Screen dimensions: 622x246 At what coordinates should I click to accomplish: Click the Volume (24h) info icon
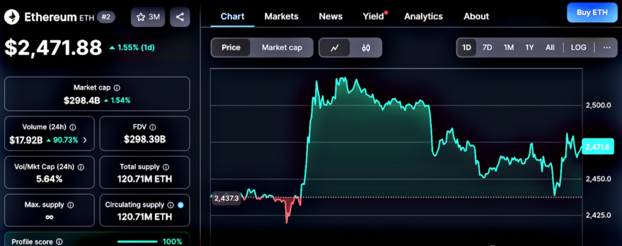pos(73,128)
